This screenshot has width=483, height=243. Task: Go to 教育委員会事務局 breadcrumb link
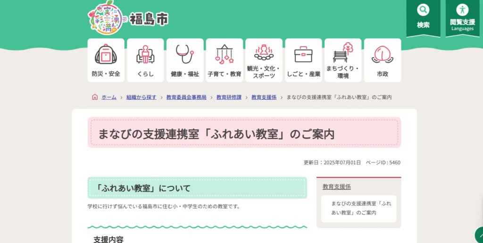(186, 97)
